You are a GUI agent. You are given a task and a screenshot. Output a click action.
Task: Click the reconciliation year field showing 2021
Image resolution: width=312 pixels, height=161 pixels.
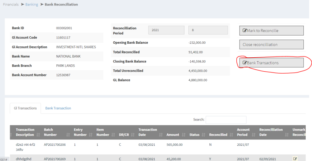[x=166, y=30]
